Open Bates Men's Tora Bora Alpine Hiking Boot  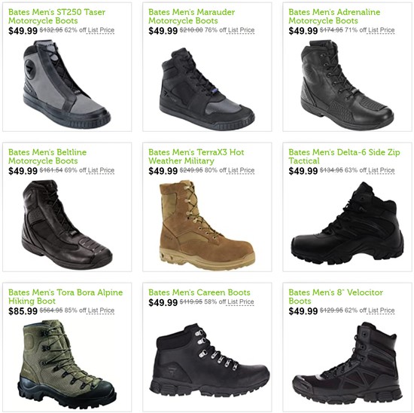(x=65, y=296)
